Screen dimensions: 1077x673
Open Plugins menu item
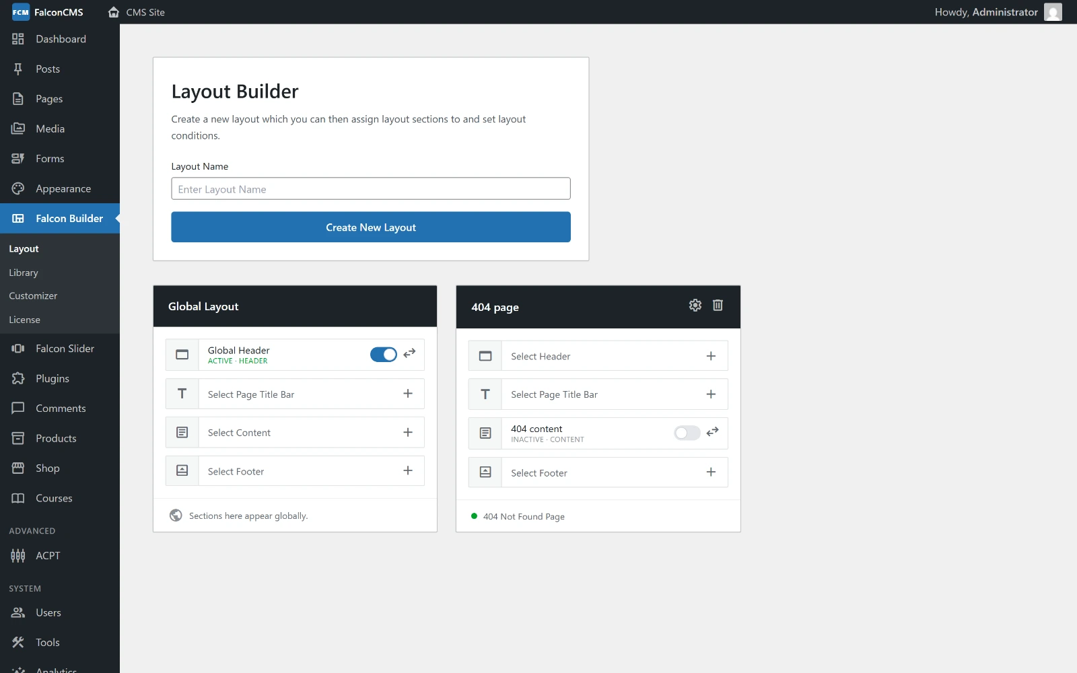click(x=60, y=378)
